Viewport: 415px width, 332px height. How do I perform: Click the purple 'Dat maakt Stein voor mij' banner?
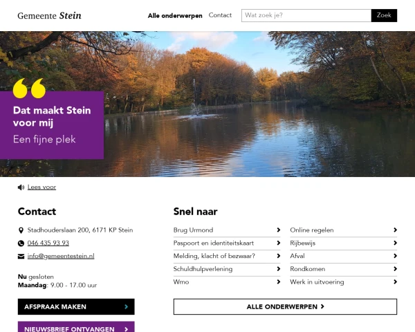pyautogui.click(x=52, y=125)
